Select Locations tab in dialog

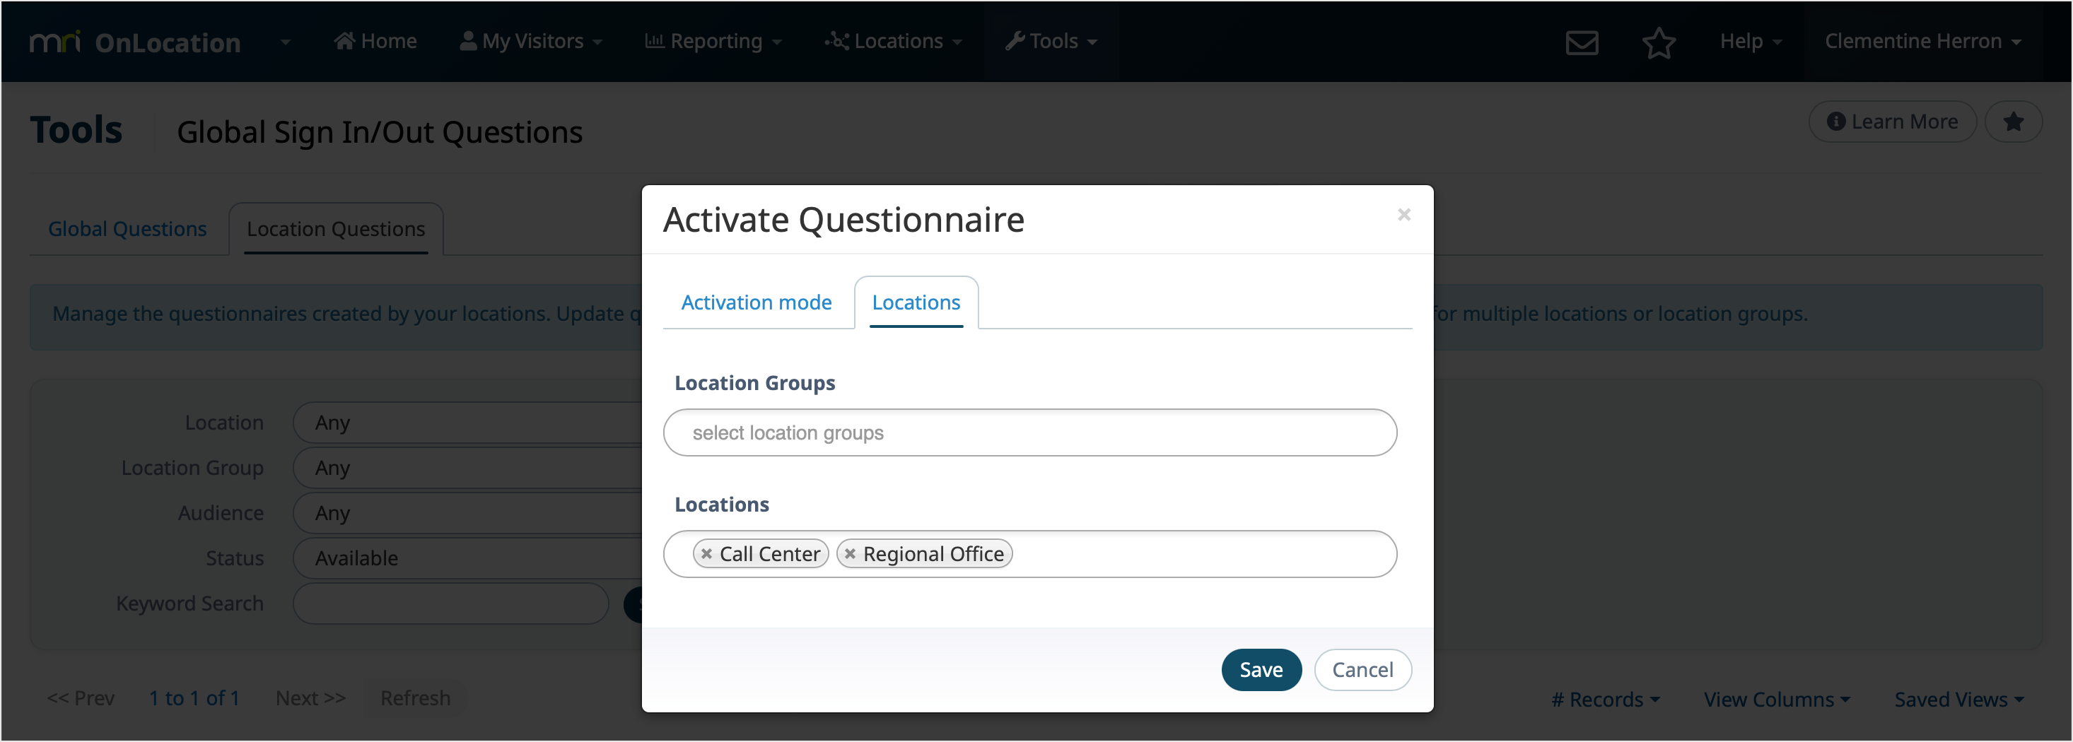(916, 302)
